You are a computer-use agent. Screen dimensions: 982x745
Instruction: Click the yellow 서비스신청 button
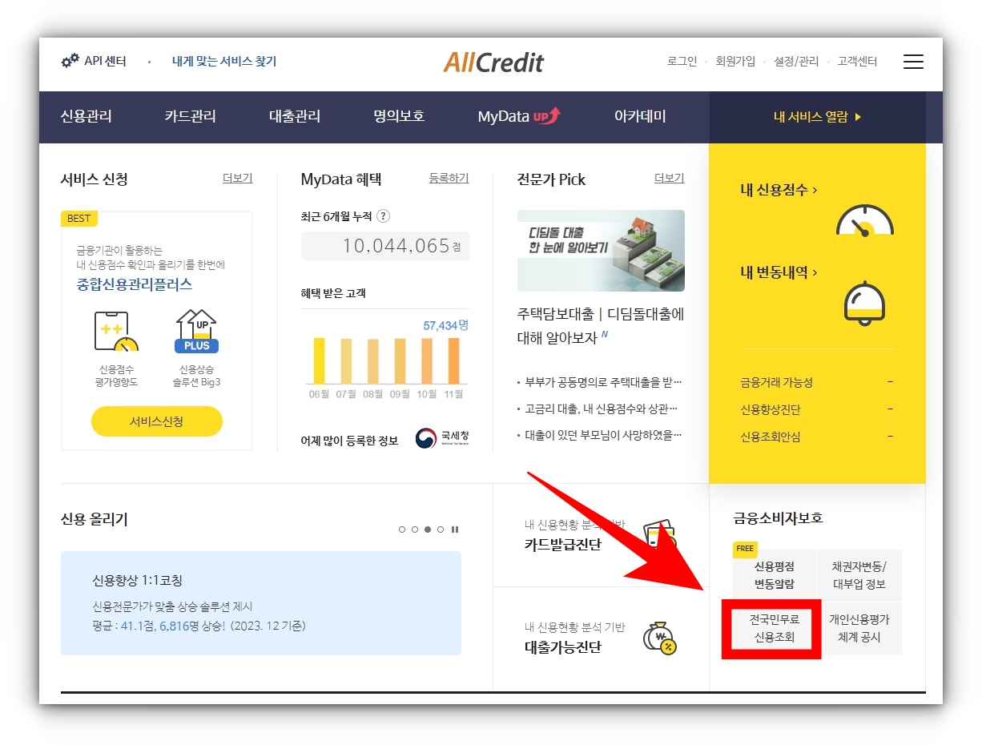[x=156, y=421]
